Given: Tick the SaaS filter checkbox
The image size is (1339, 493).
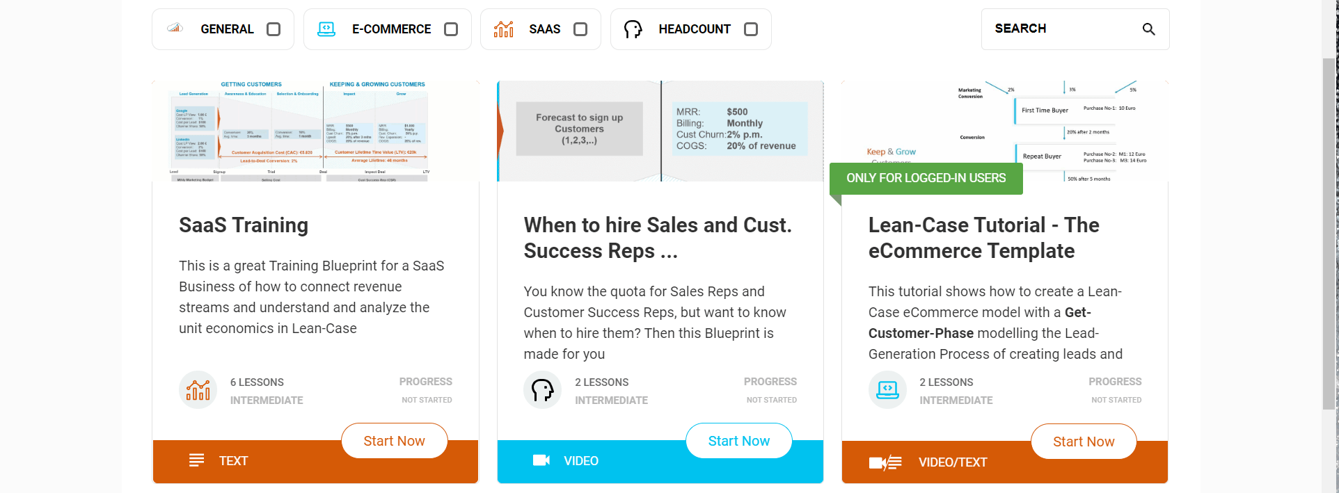Looking at the screenshot, I should [580, 29].
